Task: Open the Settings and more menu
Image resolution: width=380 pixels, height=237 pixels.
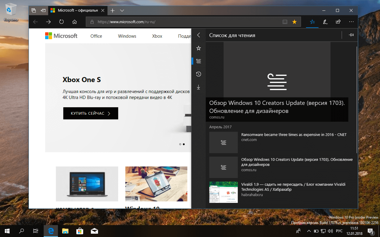Action: [351, 22]
